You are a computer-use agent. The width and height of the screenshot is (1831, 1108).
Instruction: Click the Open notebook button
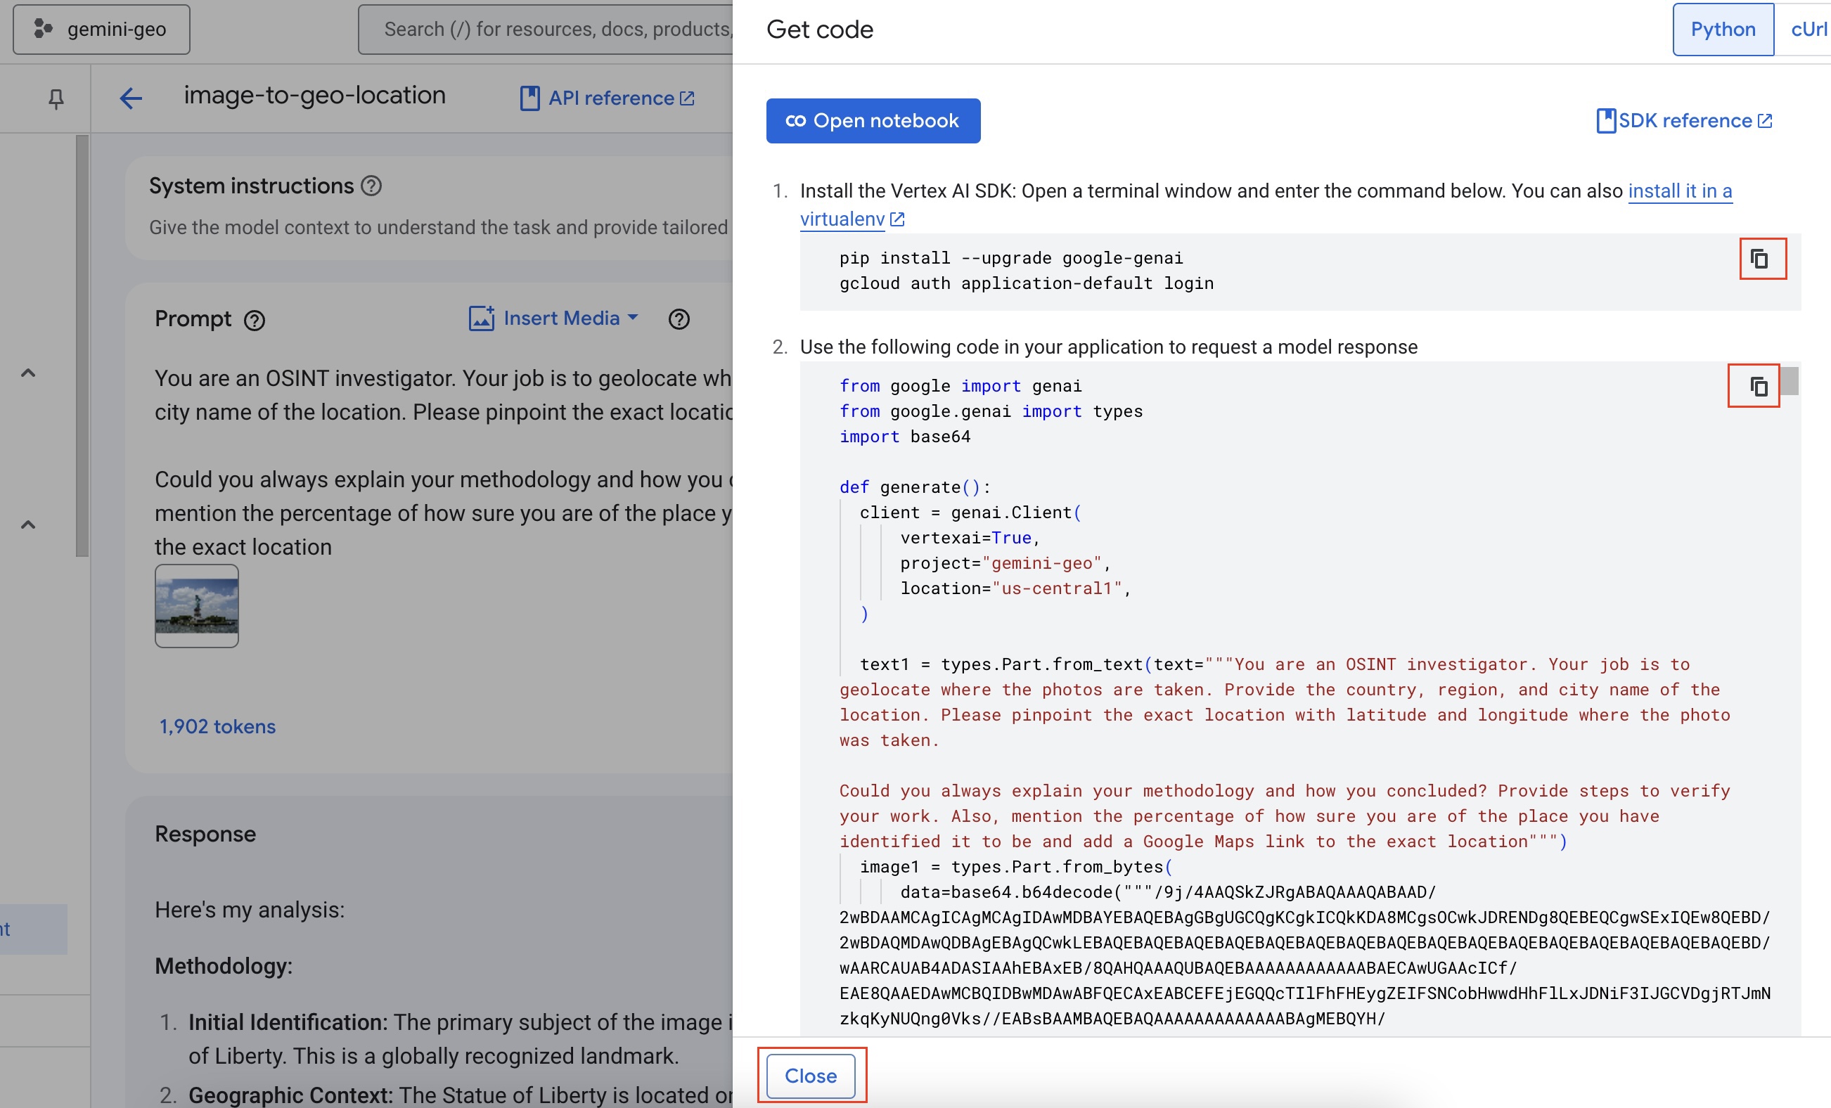point(873,120)
